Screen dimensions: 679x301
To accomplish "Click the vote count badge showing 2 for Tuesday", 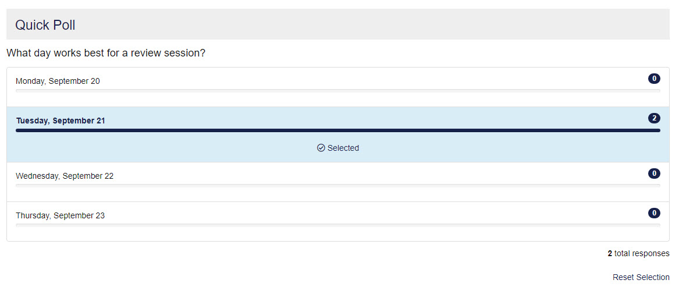I will pos(654,118).
